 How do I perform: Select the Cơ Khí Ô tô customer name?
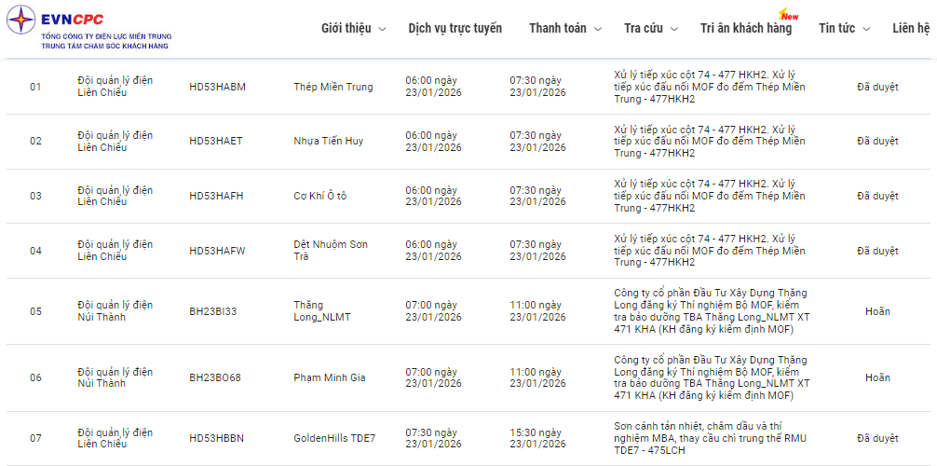pyautogui.click(x=319, y=196)
